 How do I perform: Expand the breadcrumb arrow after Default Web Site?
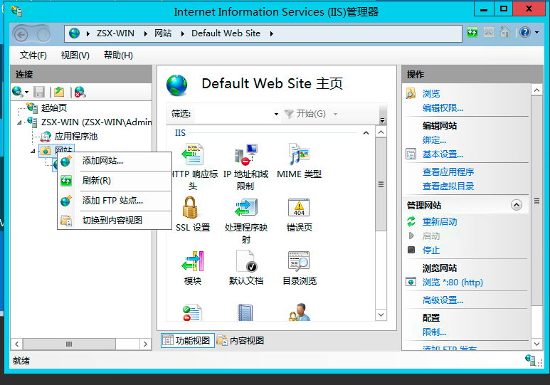coord(272,33)
